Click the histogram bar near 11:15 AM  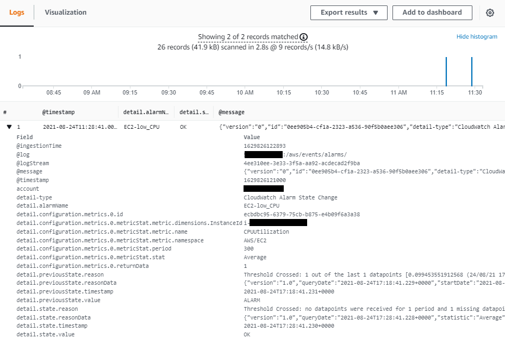pyautogui.click(x=445, y=71)
